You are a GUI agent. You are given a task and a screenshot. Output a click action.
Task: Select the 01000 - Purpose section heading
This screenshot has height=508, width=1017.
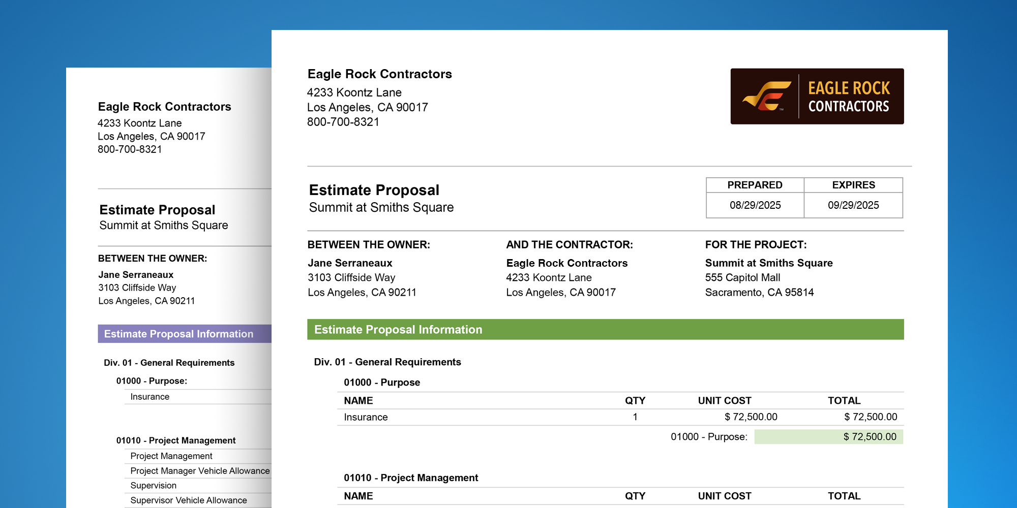[x=381, y=383]
